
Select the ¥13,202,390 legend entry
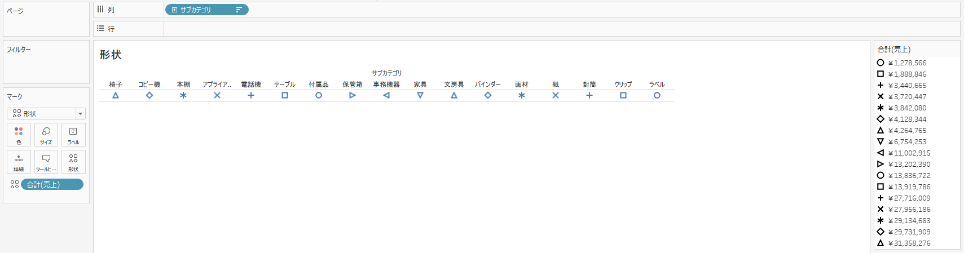click(x=909, y=164)
